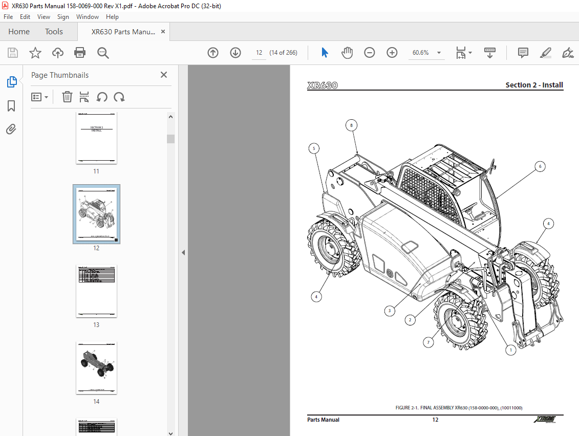Click callout number 1 in diagram
Screen dimensions: 579x436
click(511, 350)
